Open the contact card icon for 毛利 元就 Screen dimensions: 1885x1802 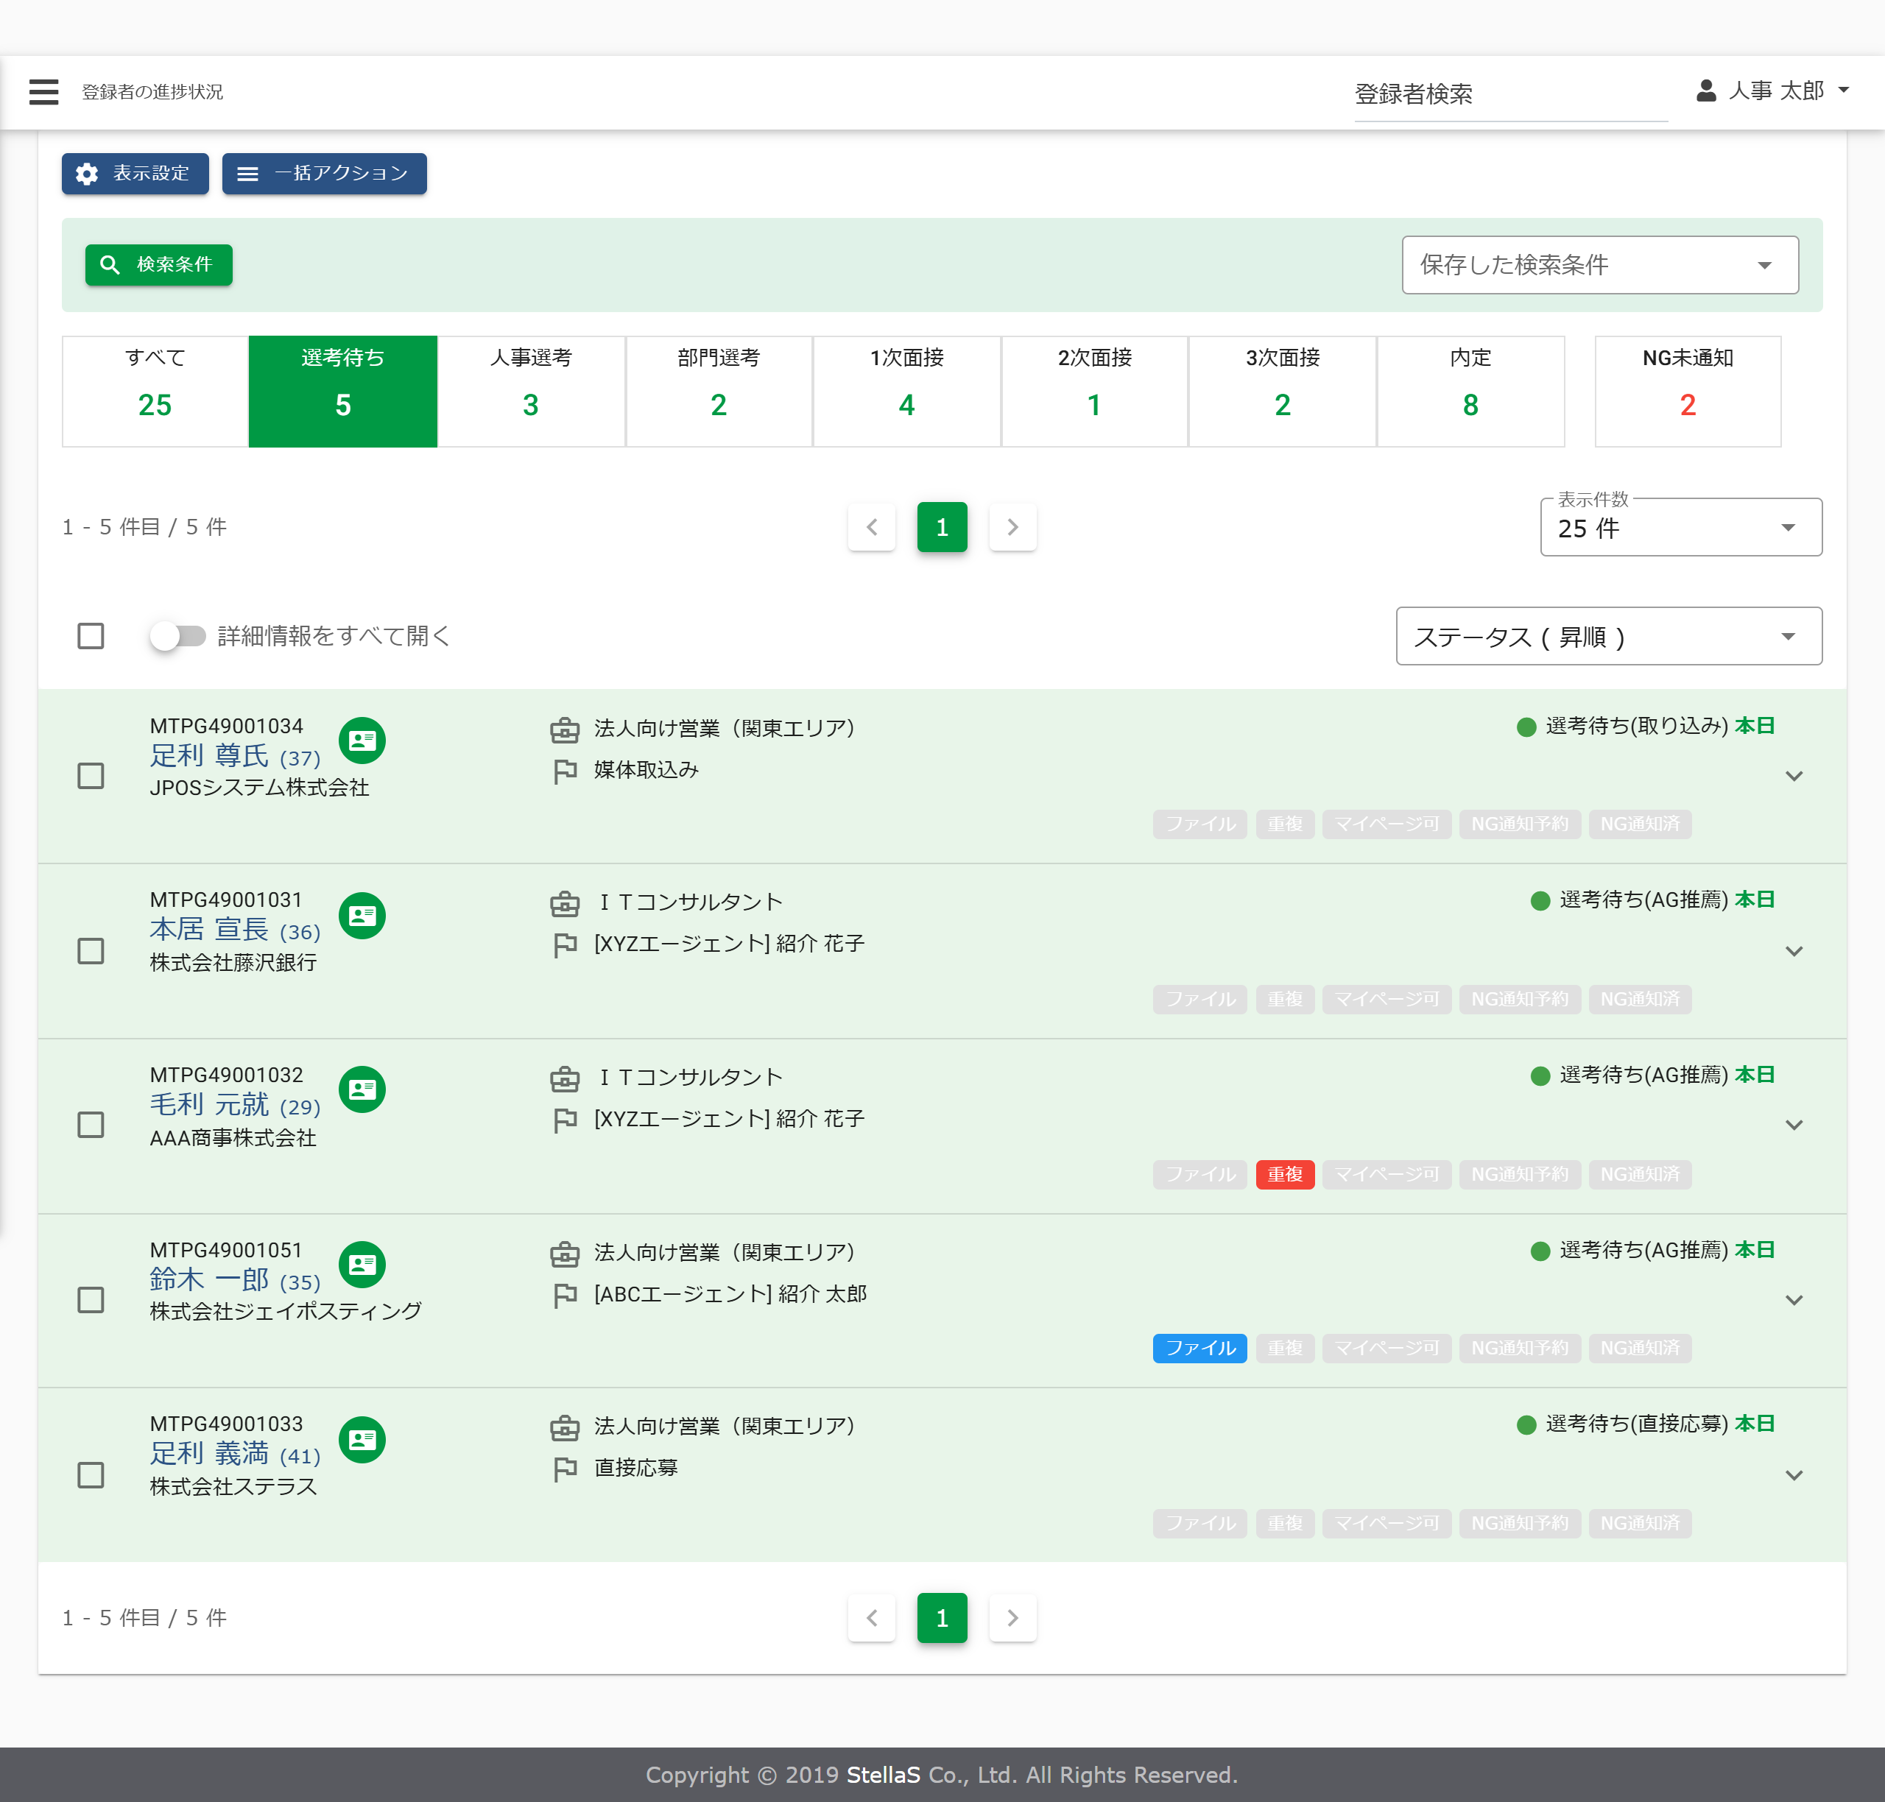click(362, 1089)
